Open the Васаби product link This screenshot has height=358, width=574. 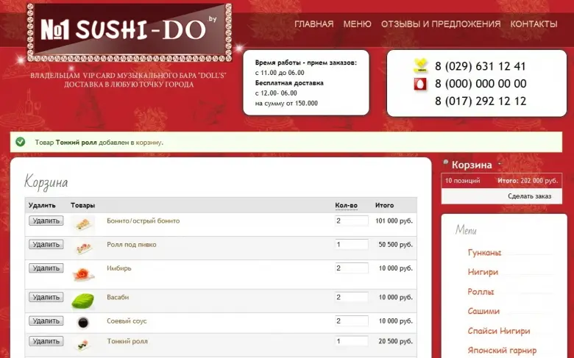(118, 297)
